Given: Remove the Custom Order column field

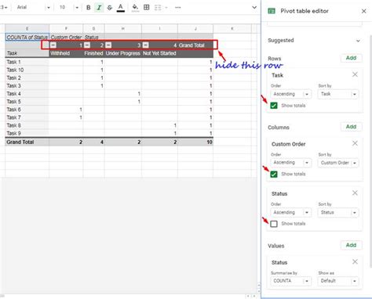Looking at the screenshot, I should tap(355, 143).
